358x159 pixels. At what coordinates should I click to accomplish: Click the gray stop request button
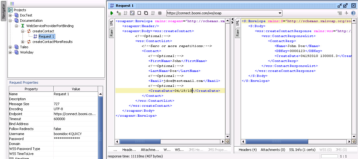(x=160, y=13)
